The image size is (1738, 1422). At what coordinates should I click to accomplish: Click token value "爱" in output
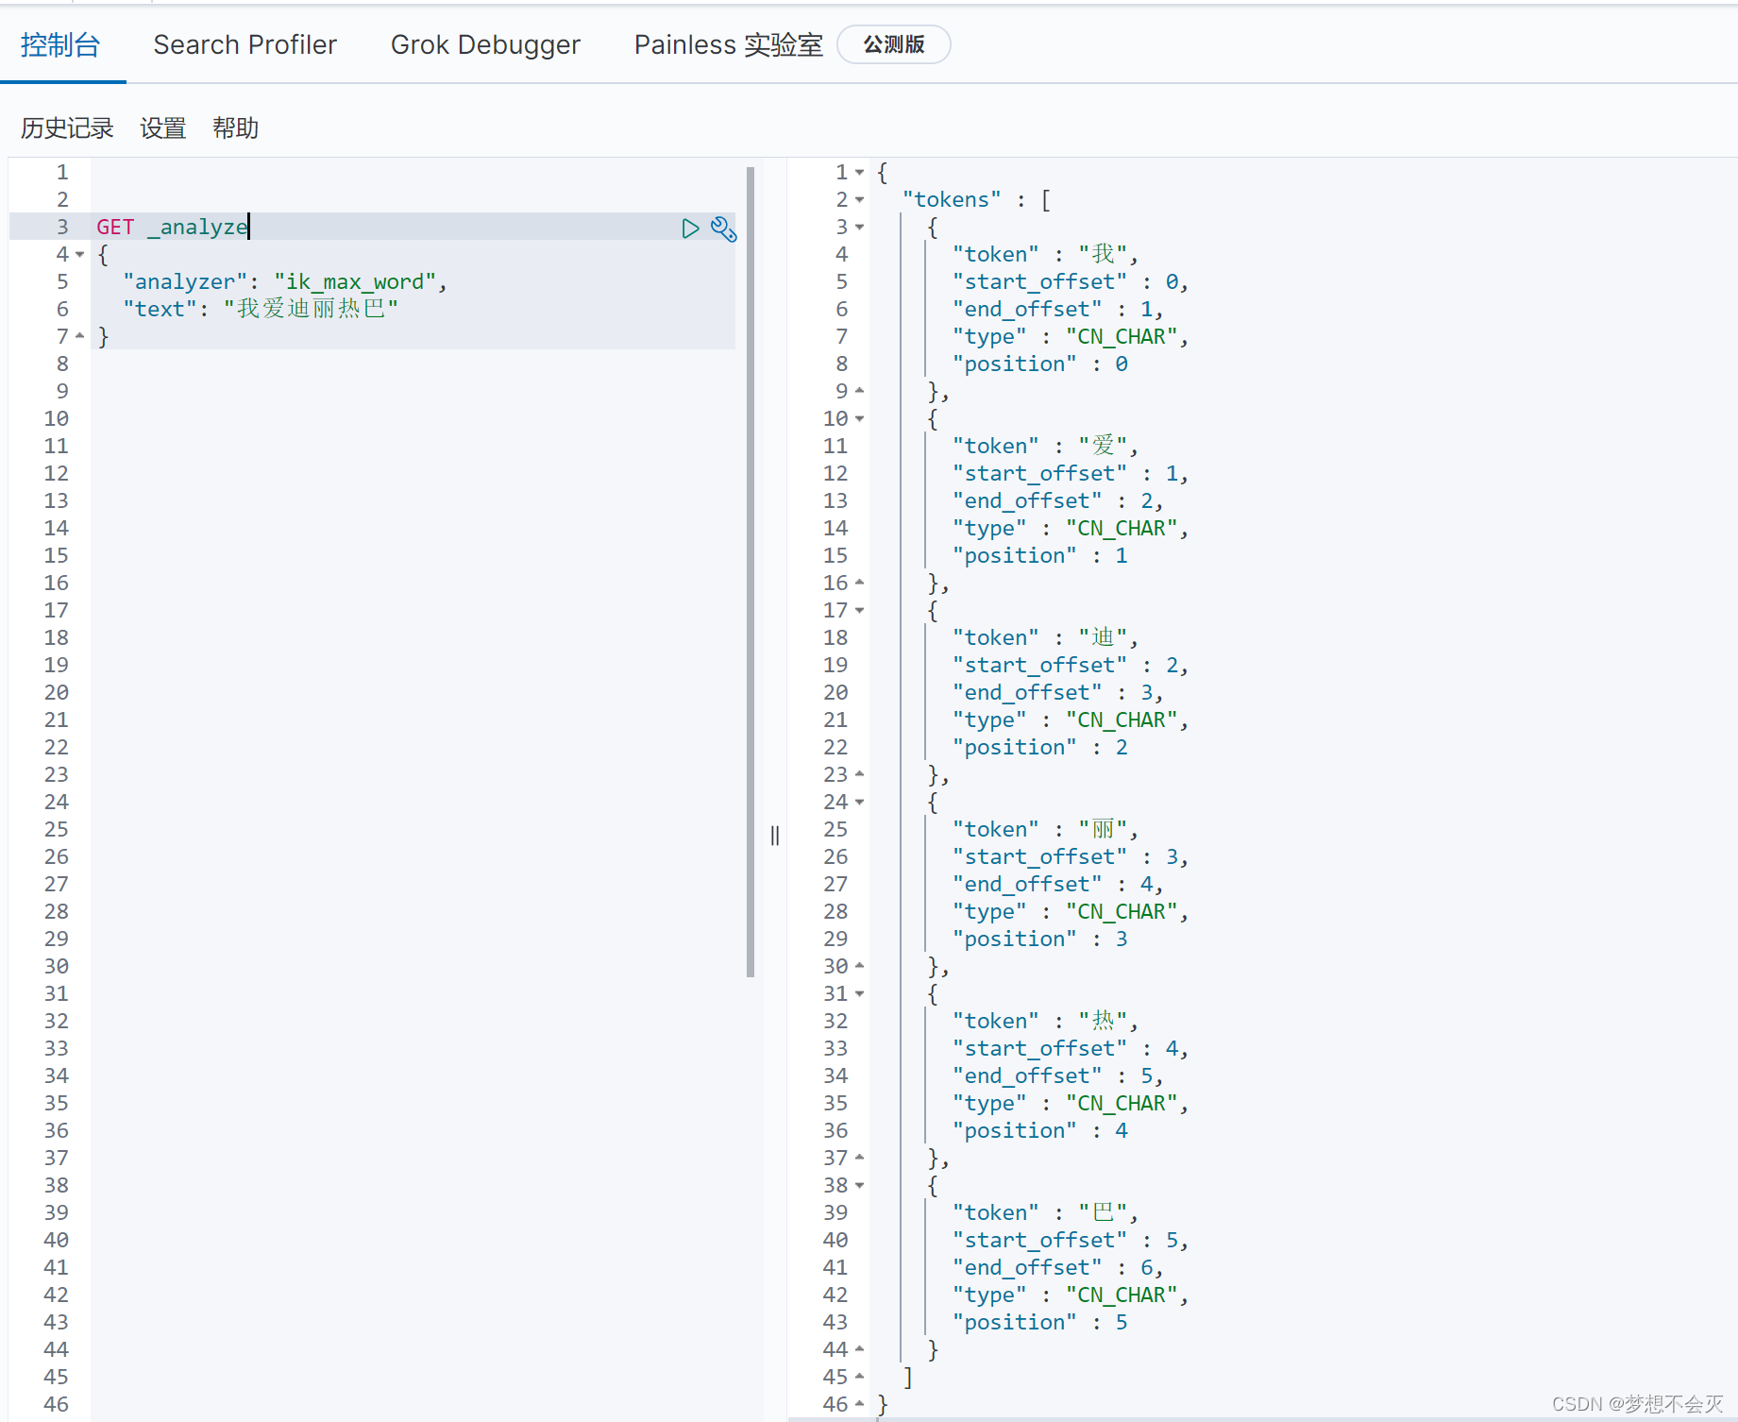(x=1103, y=447)
